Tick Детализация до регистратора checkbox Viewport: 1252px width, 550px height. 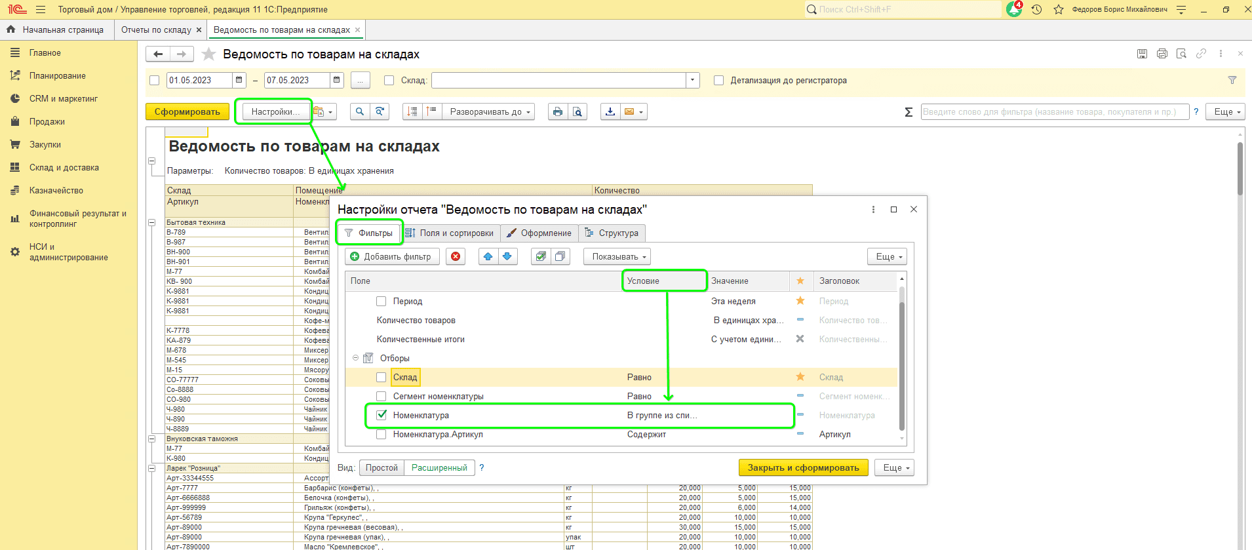[719, 81]
